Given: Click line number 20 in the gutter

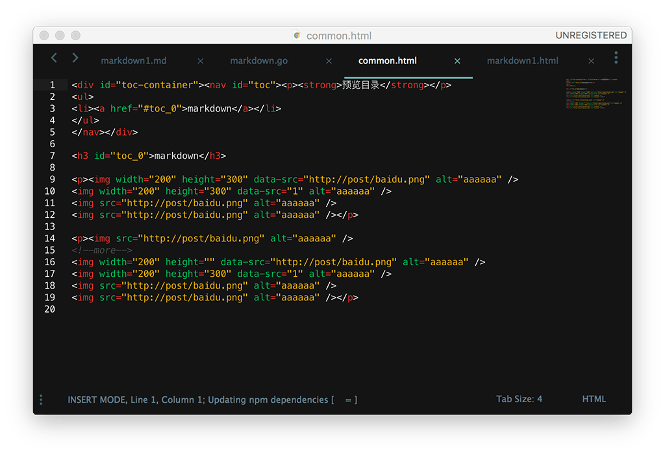Looking at the screenshot, I should point(49,309).
